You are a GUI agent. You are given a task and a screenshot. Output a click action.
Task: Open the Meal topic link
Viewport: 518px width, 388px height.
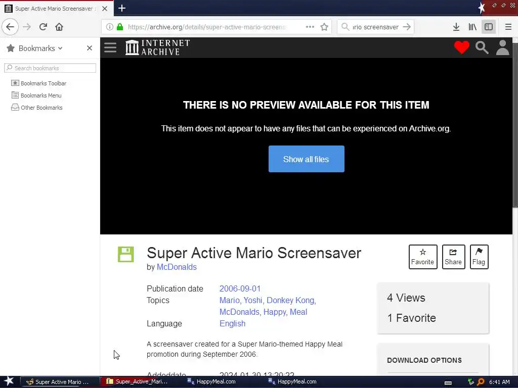[x=298, y=312]
